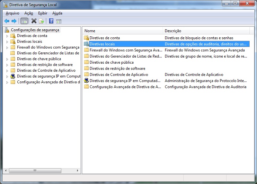Image resolution: width=257 pixels, height=184 pixels.
Task: Open the Arquivo menu
Action: (13, 13)
